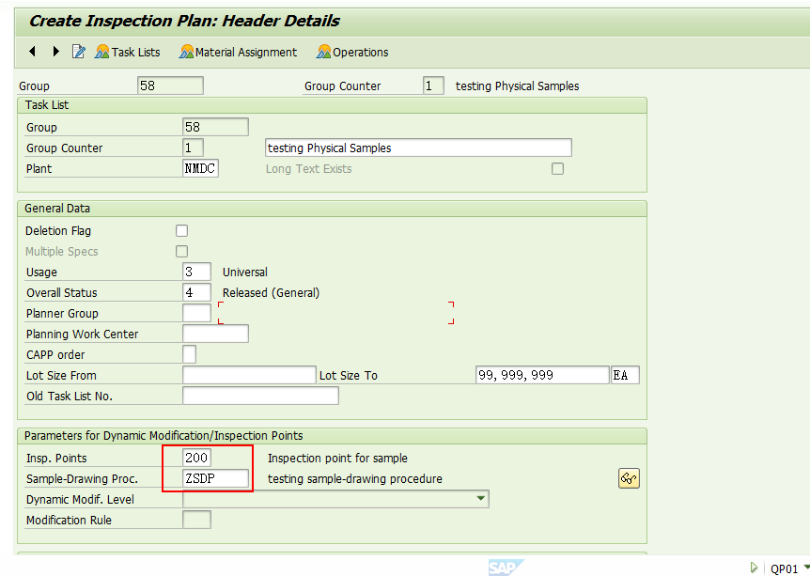Screen dimensions: 810x576
Task: Click the top header Group Counter field
Action: click(x=433, y=86)
